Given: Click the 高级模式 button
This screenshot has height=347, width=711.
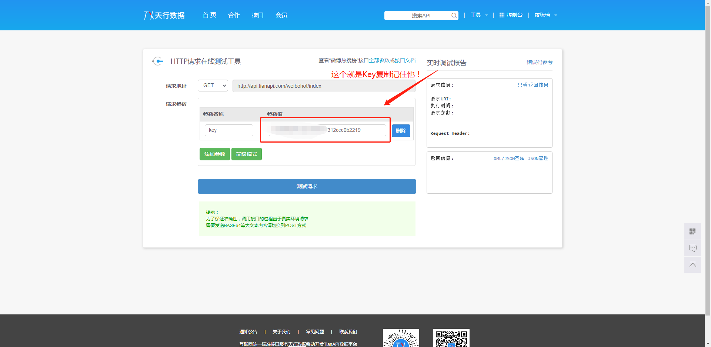Looking at the screenshot, I should point(247,154).
